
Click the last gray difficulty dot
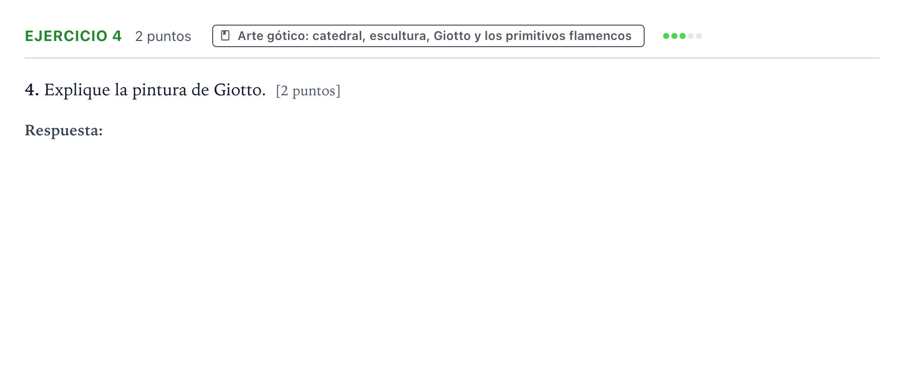point(699,36)
